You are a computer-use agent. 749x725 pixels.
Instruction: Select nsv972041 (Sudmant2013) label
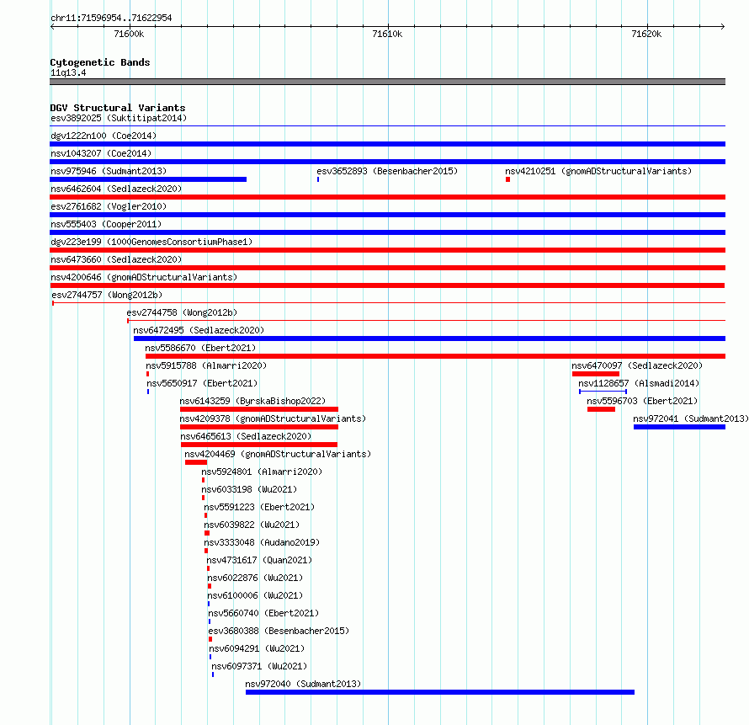click(691, 418)
